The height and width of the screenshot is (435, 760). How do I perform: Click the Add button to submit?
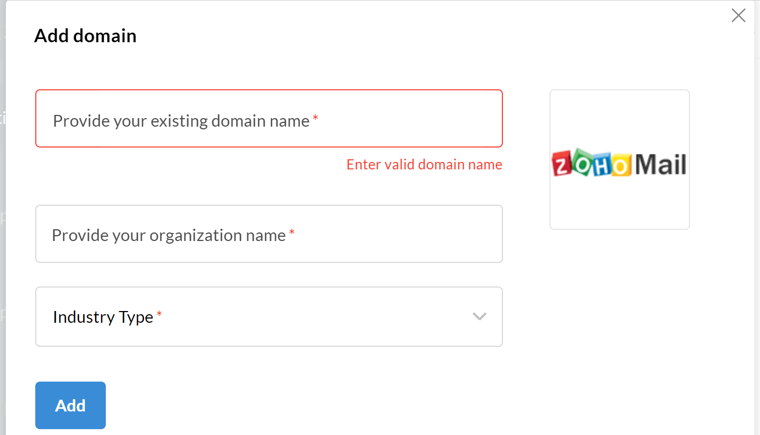point(70,405)
